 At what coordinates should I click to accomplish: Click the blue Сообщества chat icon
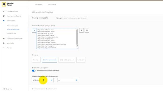pyautogui.click(x=4, y=21)
